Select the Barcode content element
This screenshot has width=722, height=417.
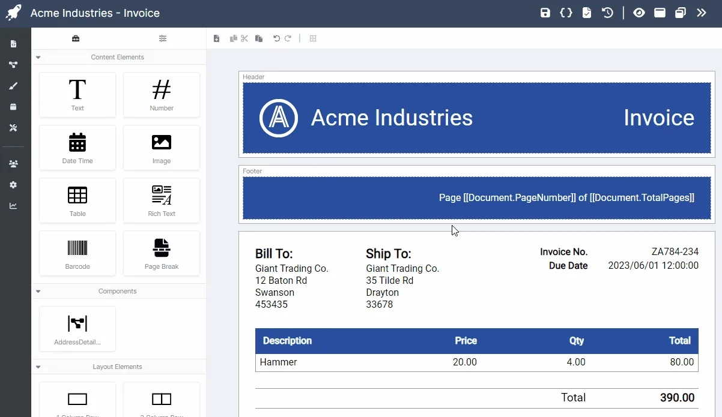77,254
